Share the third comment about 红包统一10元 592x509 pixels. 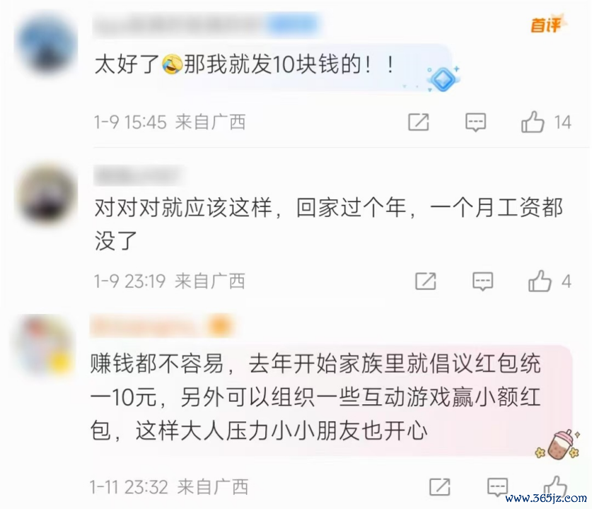440,487
